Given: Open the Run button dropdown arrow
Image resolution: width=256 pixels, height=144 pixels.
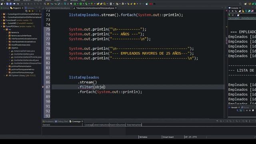Looking at the screenshot, I should [x=84, y=4].
